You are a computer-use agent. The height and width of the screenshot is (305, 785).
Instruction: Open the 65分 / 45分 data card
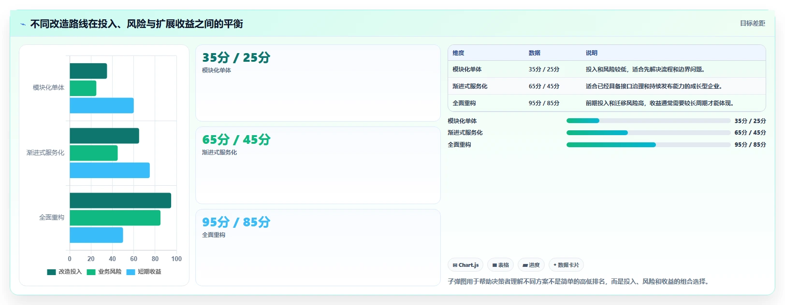(x=318, y=166)
